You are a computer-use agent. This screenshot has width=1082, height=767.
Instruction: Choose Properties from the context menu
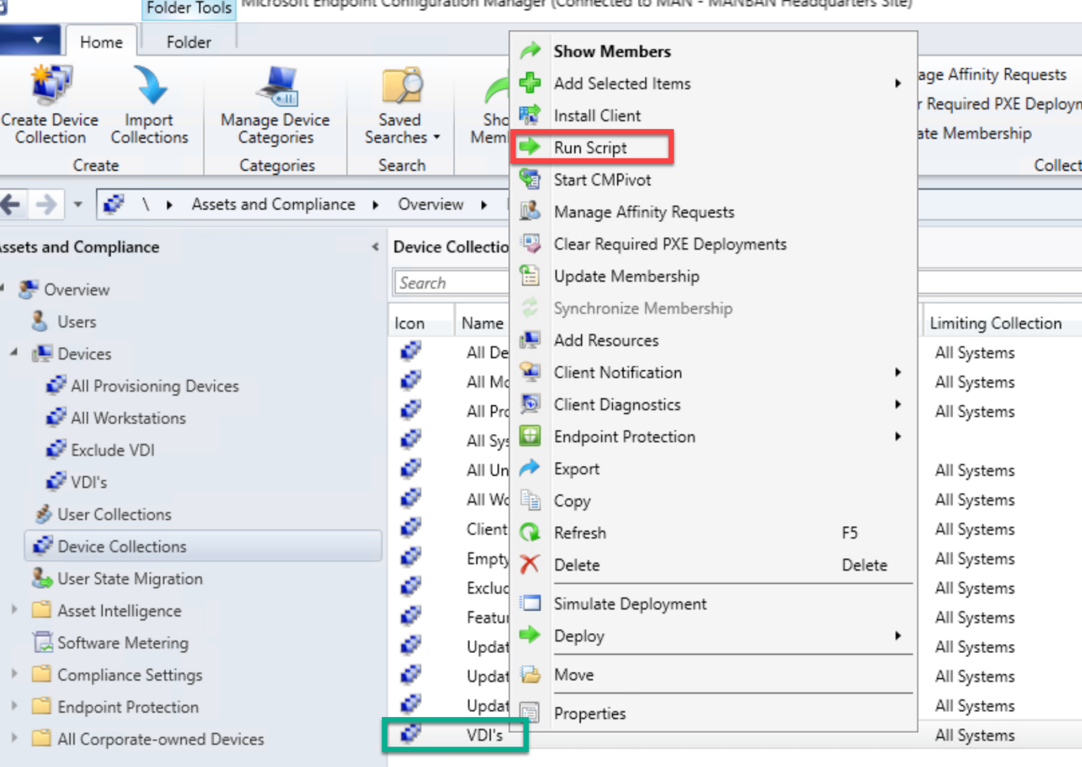pyautogui.click(x=590, y=713)
